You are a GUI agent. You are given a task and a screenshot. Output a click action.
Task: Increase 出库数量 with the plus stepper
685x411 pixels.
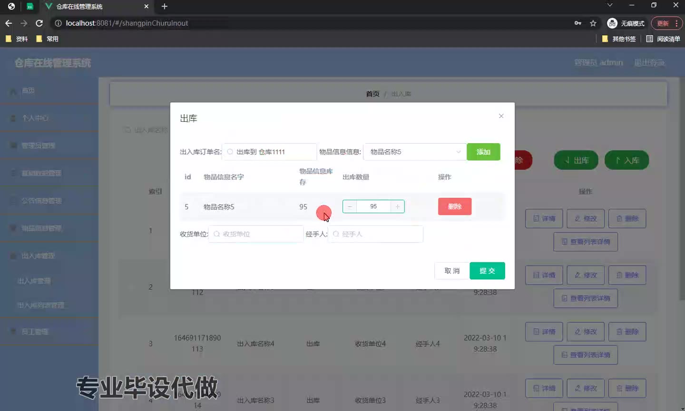pyautogui.click(x=398, y=206)
